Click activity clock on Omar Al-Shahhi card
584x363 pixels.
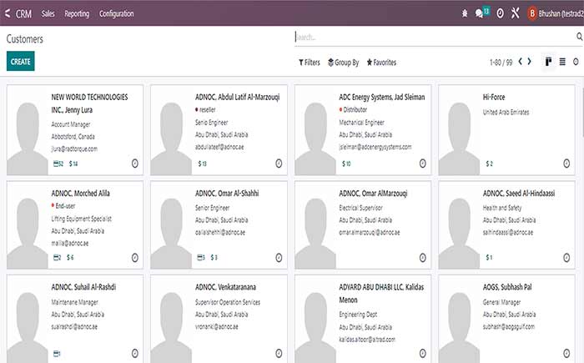(x=279, y=258)
